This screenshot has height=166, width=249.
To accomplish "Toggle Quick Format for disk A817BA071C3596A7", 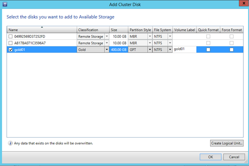I will point(208,43).
